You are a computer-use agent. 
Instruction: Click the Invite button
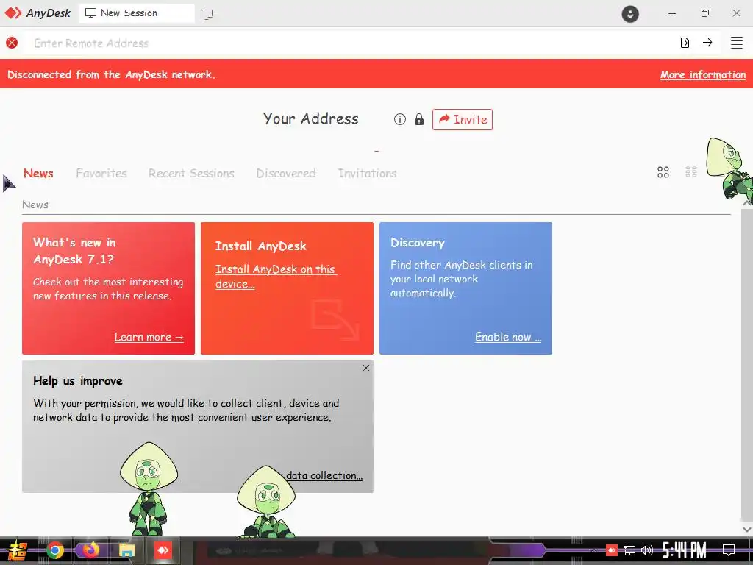(x=462, y=119)
